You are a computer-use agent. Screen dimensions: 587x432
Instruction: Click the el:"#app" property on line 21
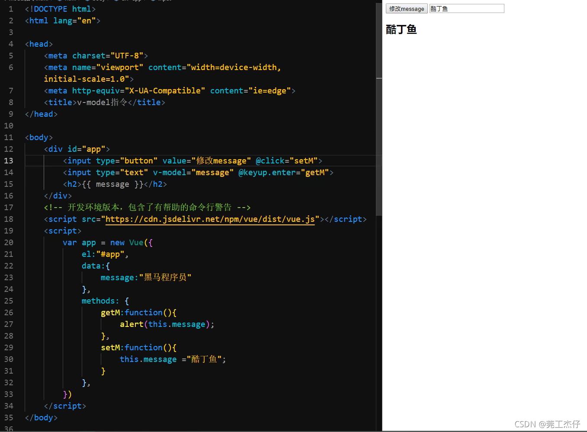coord(103,254)
